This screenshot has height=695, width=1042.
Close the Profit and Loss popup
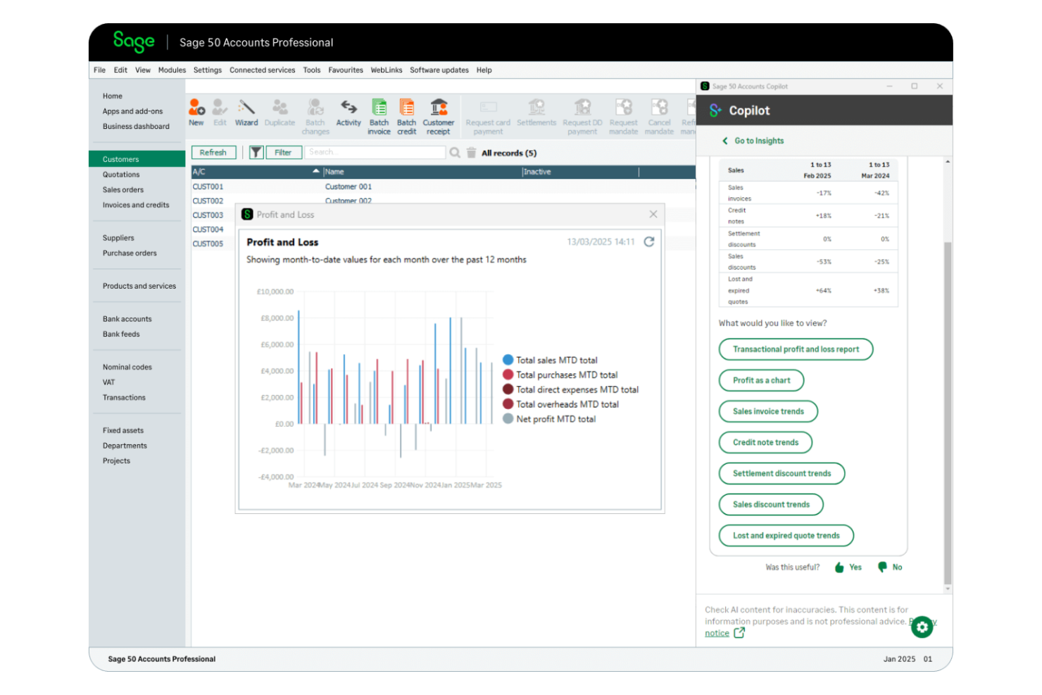click(653, 214)
